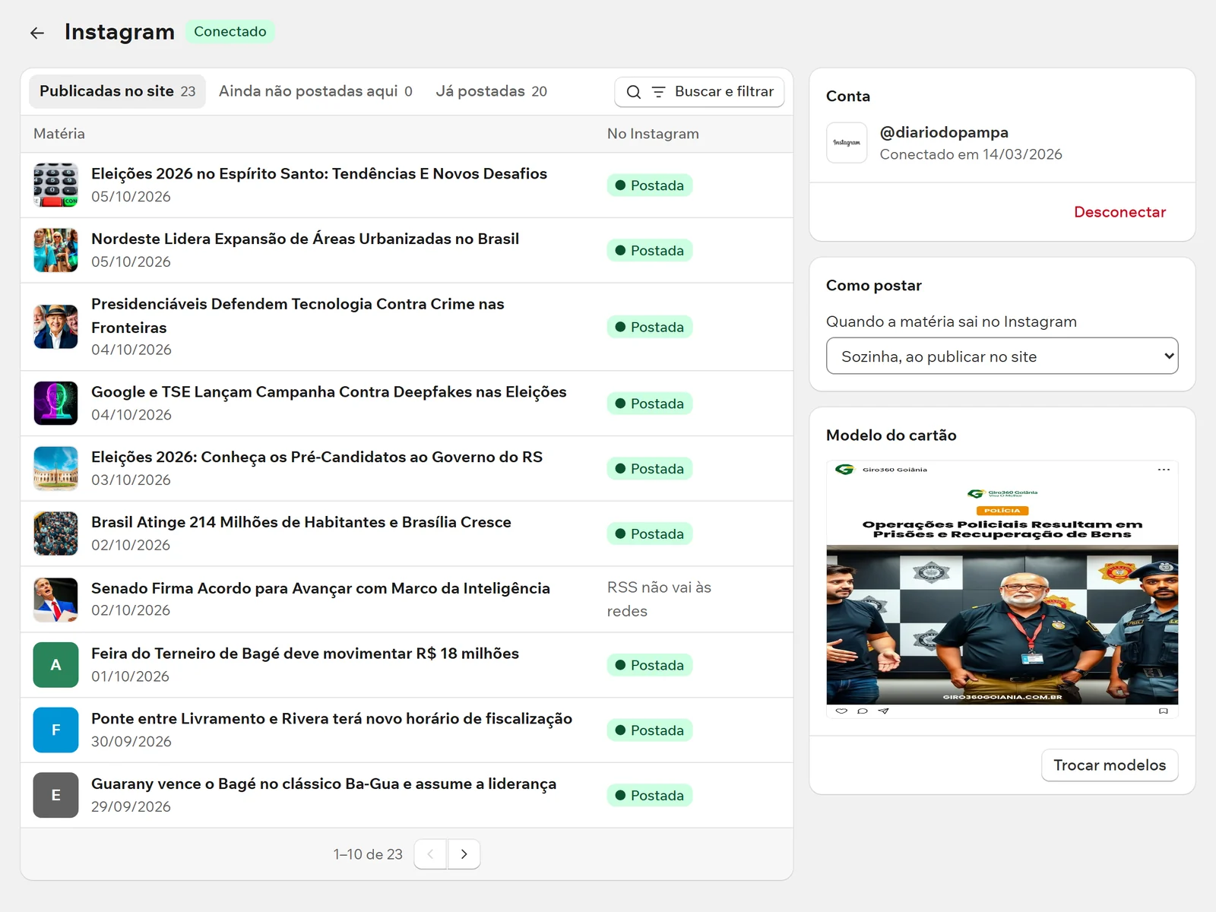Screen dimensions: 1216x912
Task: Switch to Já postadas tab
Action: (x=491, y=91)
